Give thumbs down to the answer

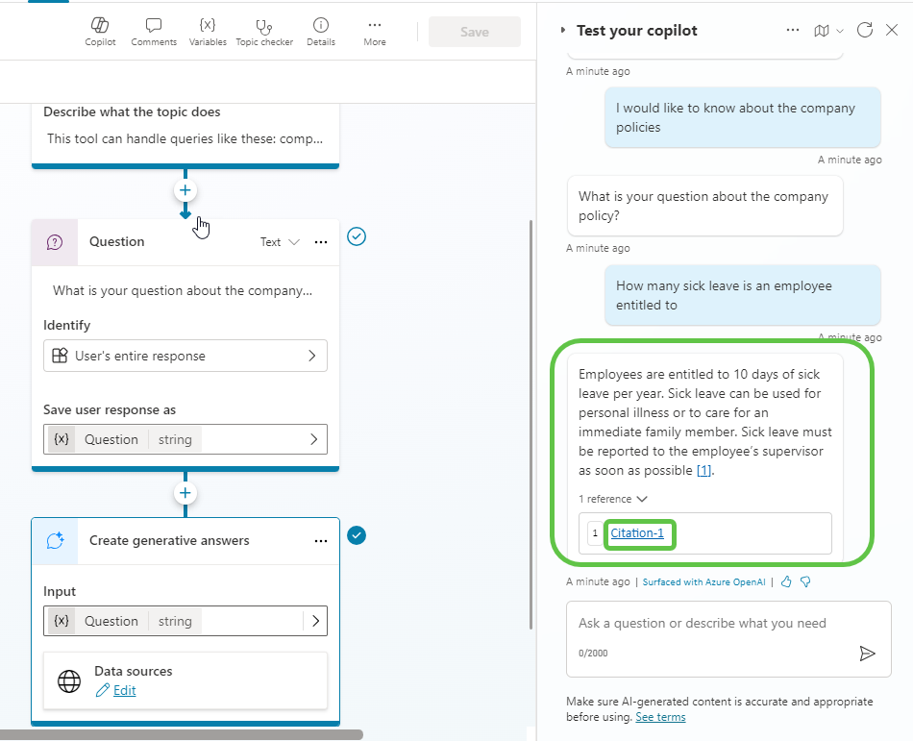tap(805, 581)
